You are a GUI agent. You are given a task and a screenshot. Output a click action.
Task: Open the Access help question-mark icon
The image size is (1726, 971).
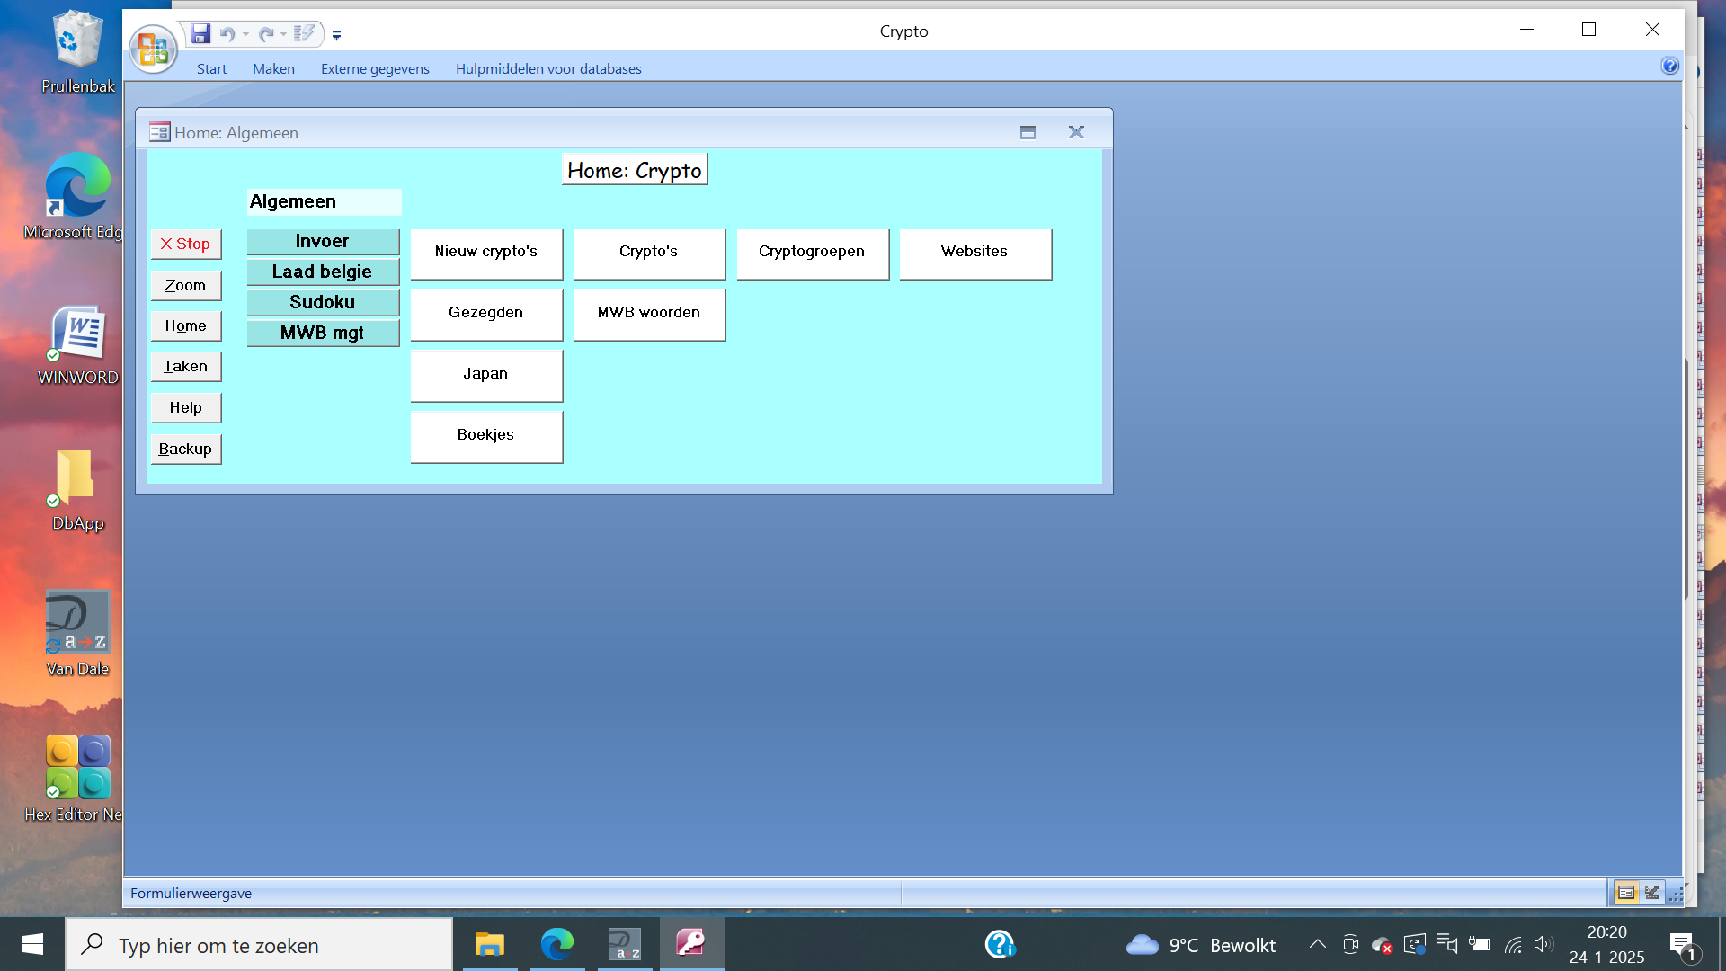click(x=1669, y=66)
